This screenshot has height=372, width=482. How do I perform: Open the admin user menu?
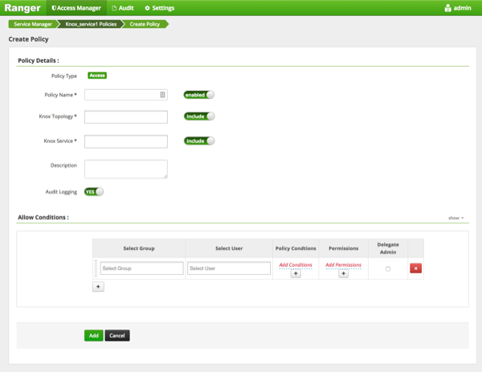click(458, 8)
